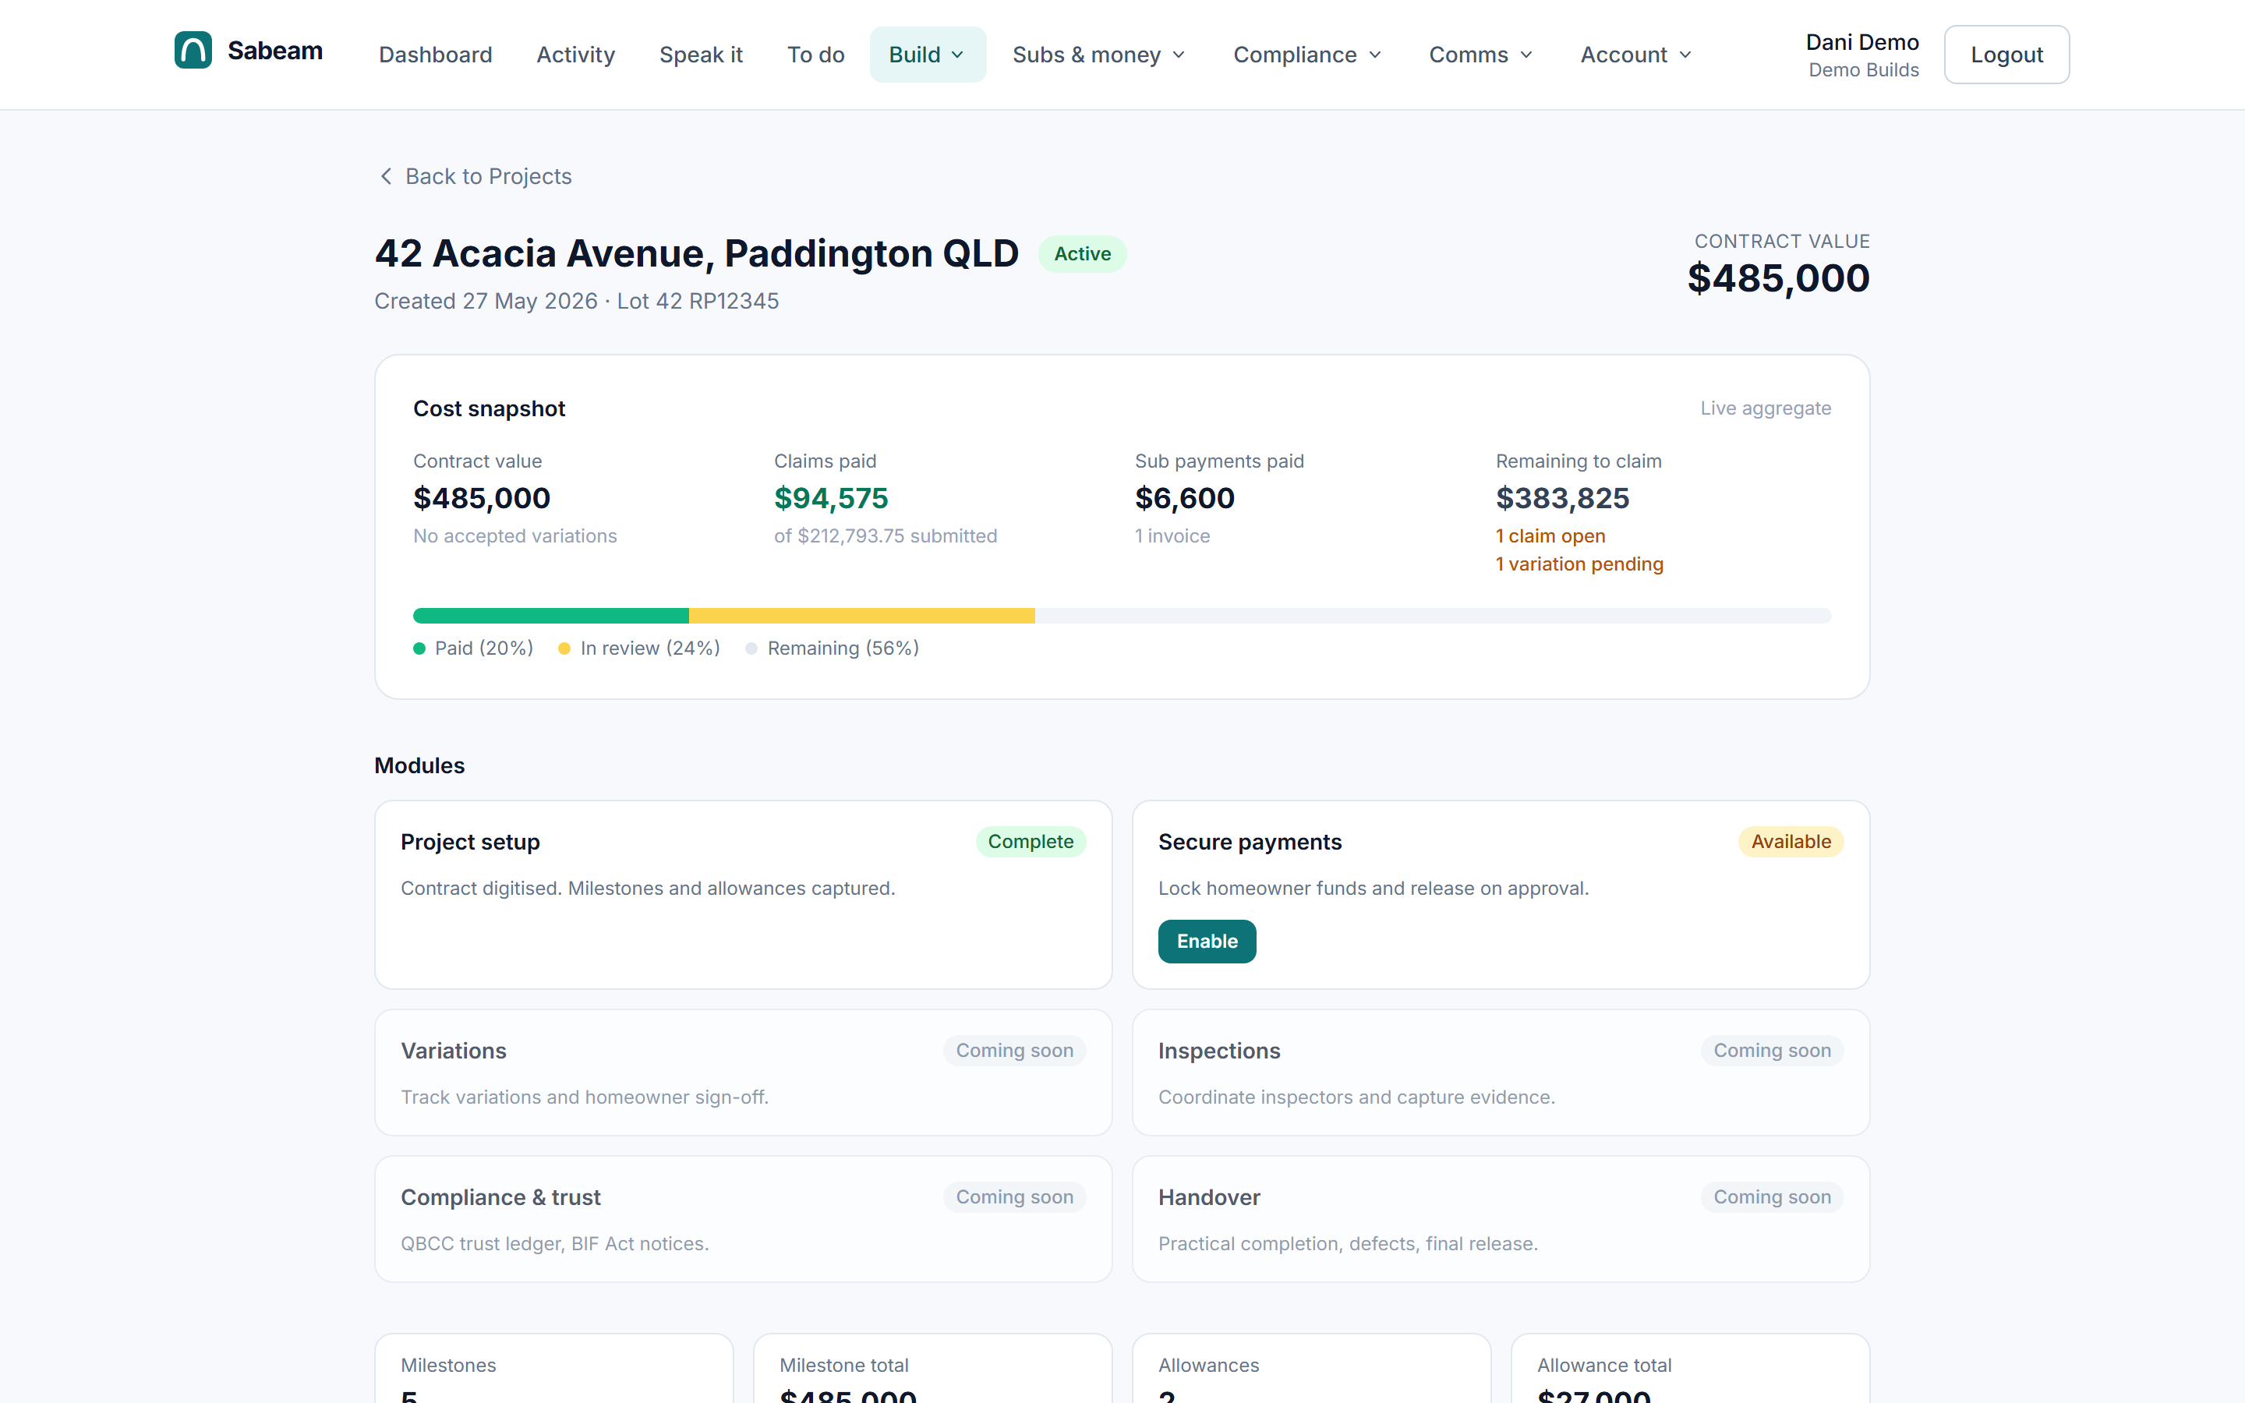
Task: Click the Sabeam brand name
Action: pos(275,50)
